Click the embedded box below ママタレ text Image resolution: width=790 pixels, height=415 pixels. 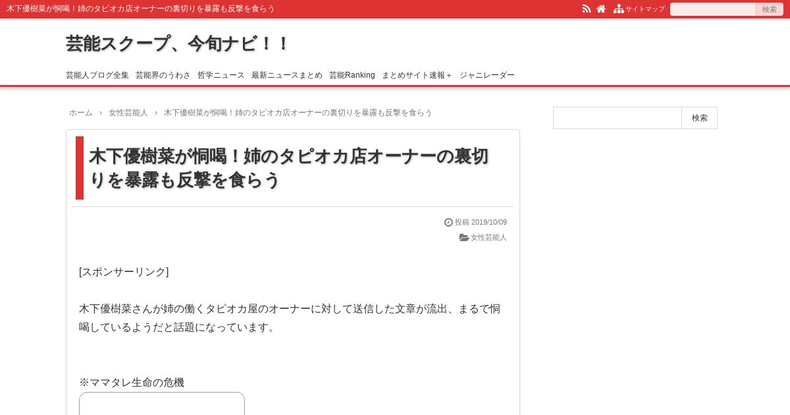[162, 404]
